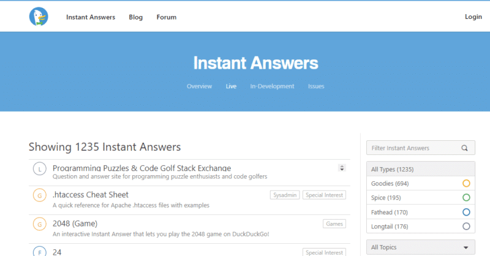The image size is (490, 256).
Task: Click the F icon beside the 24 entry
Action: click(40, 251)
